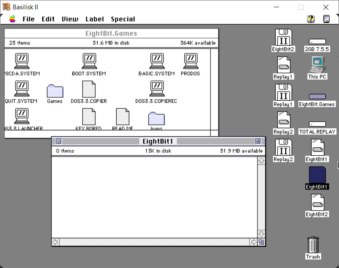Click EightBit1 window size box
The height and width of the screenshot is (268, 339).
261,242
